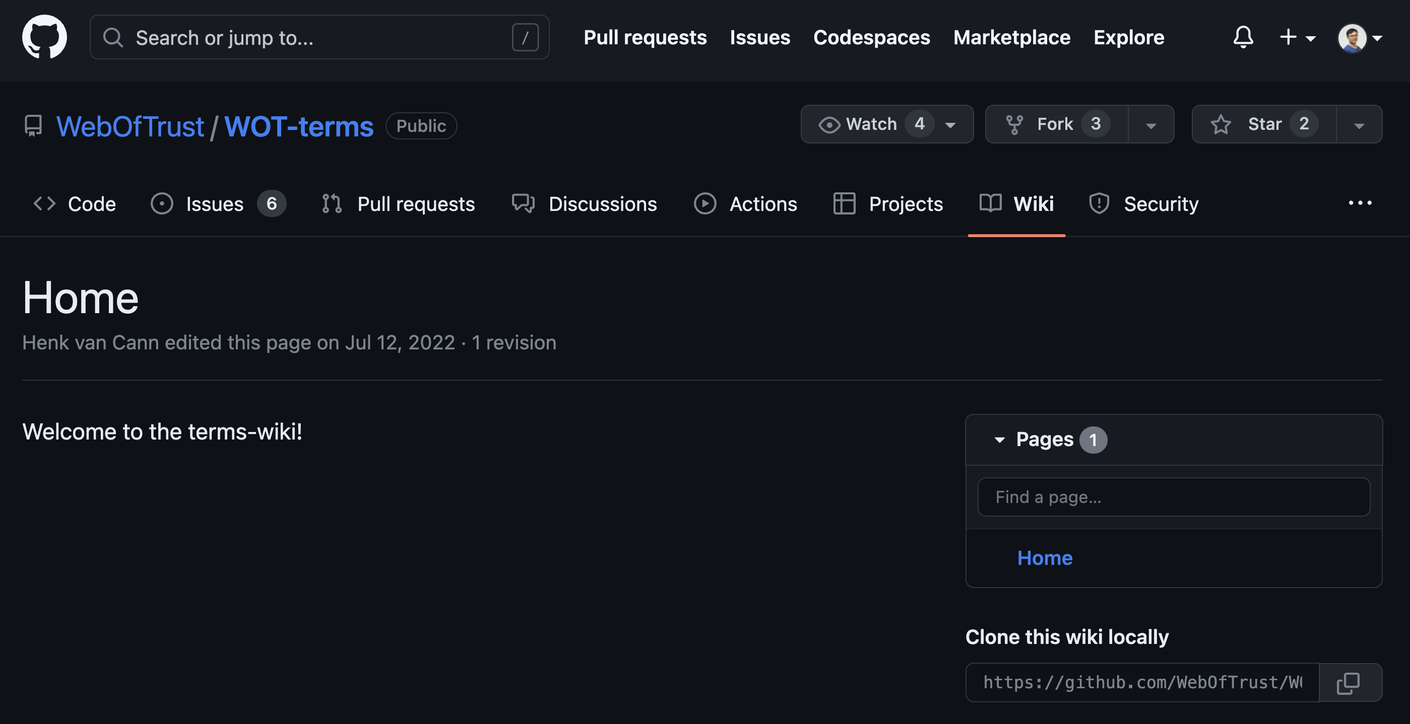1410x724 pixels.
Task: Open the Fork dropdown arrow
Action: [1150, 125]
